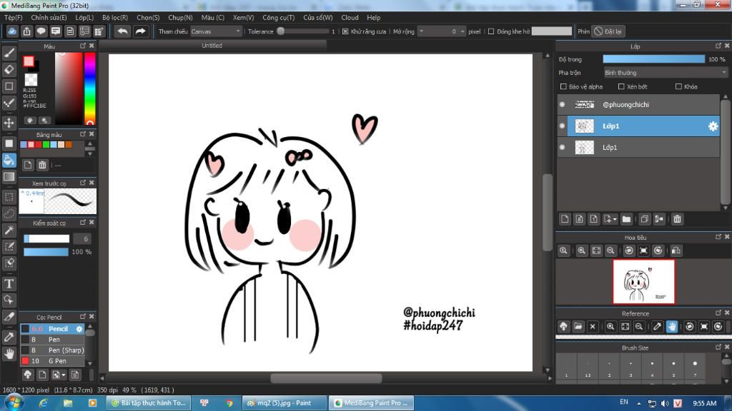Open settings gear of the Pencil brush
This screenshot has width=732, height=411.
[x=79, y=329]
